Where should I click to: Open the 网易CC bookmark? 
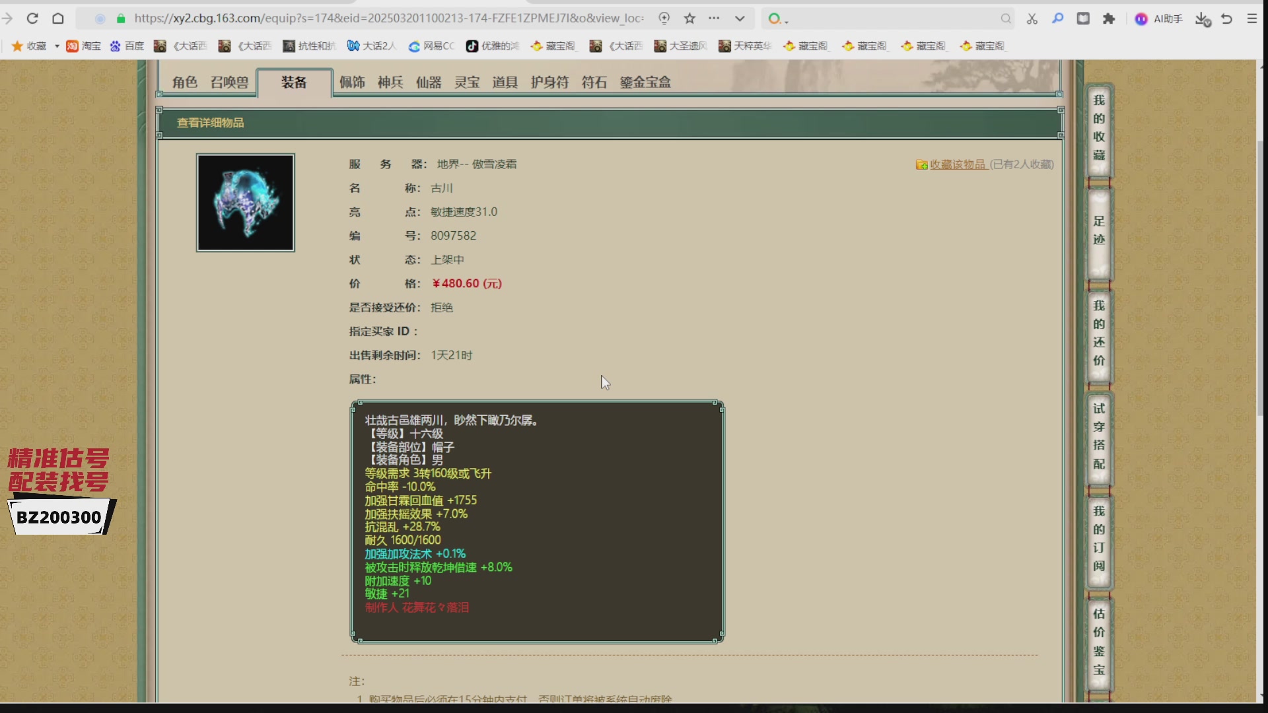(431, 46)
